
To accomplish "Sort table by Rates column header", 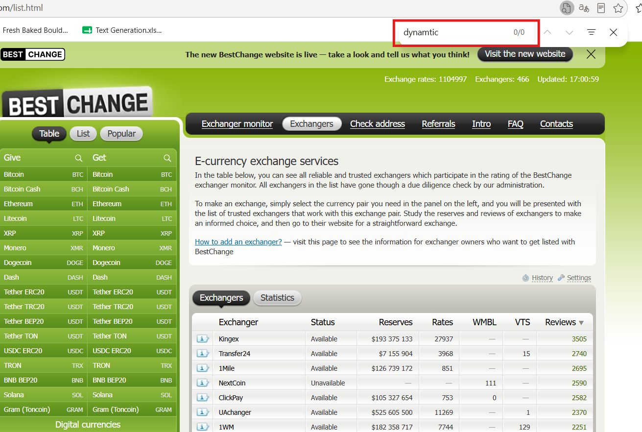I will click(x=442, y=322).
